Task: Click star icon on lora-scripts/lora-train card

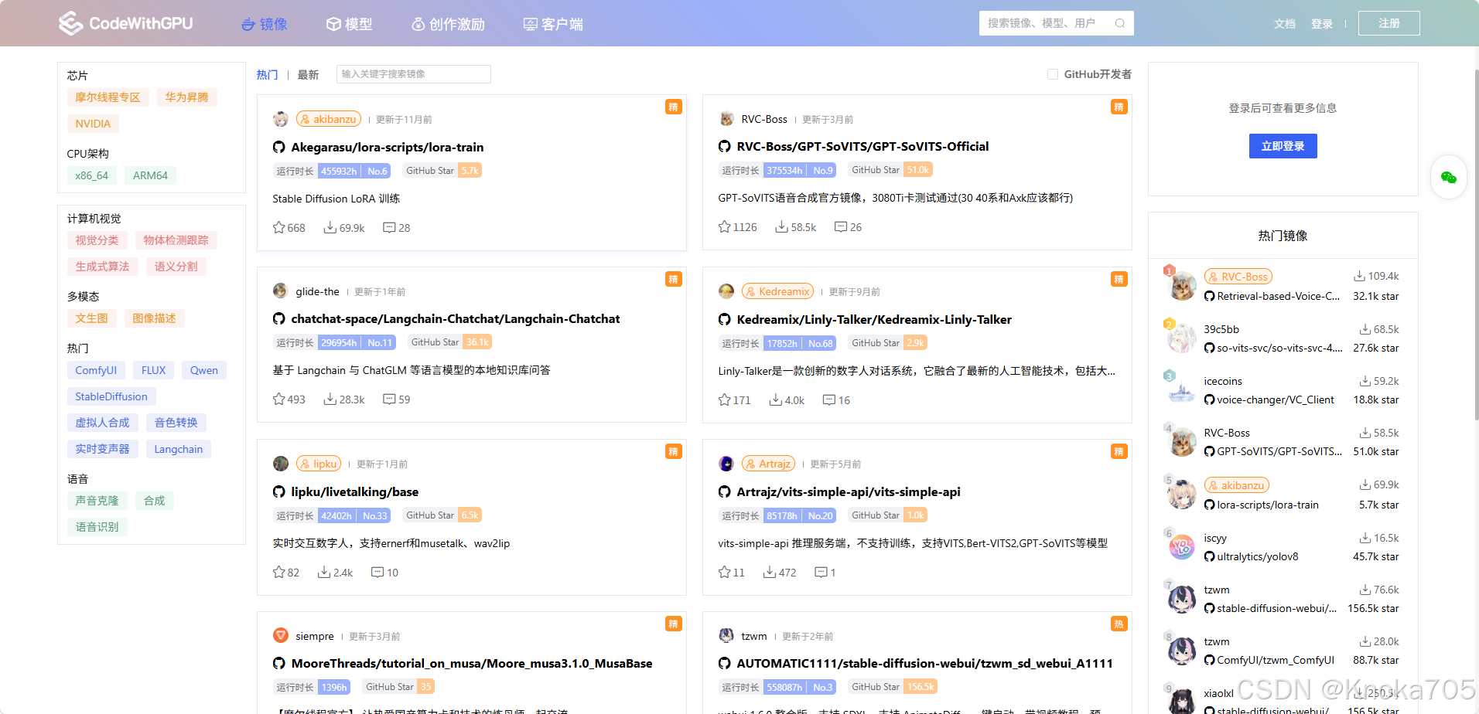Action: (x=278, y=227)
